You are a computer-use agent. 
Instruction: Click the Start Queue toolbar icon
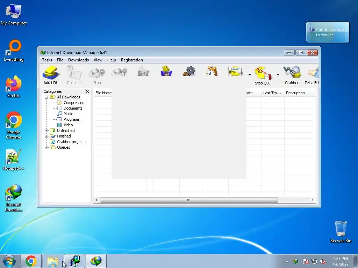236,72
